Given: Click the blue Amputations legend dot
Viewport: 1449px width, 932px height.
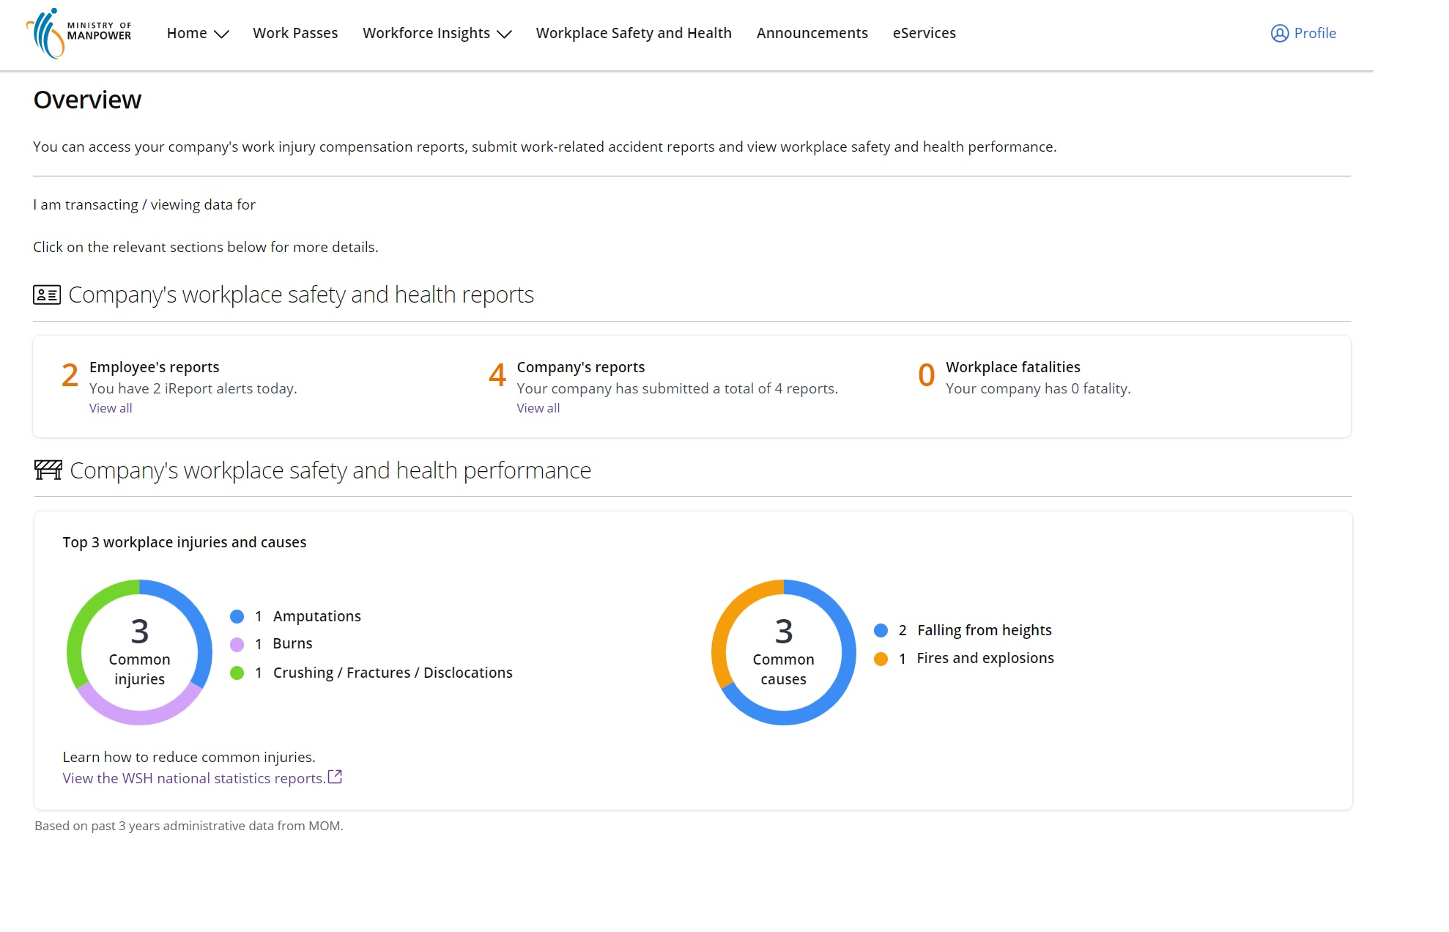Looking at the screenshot, I should (x=237, y=616).
